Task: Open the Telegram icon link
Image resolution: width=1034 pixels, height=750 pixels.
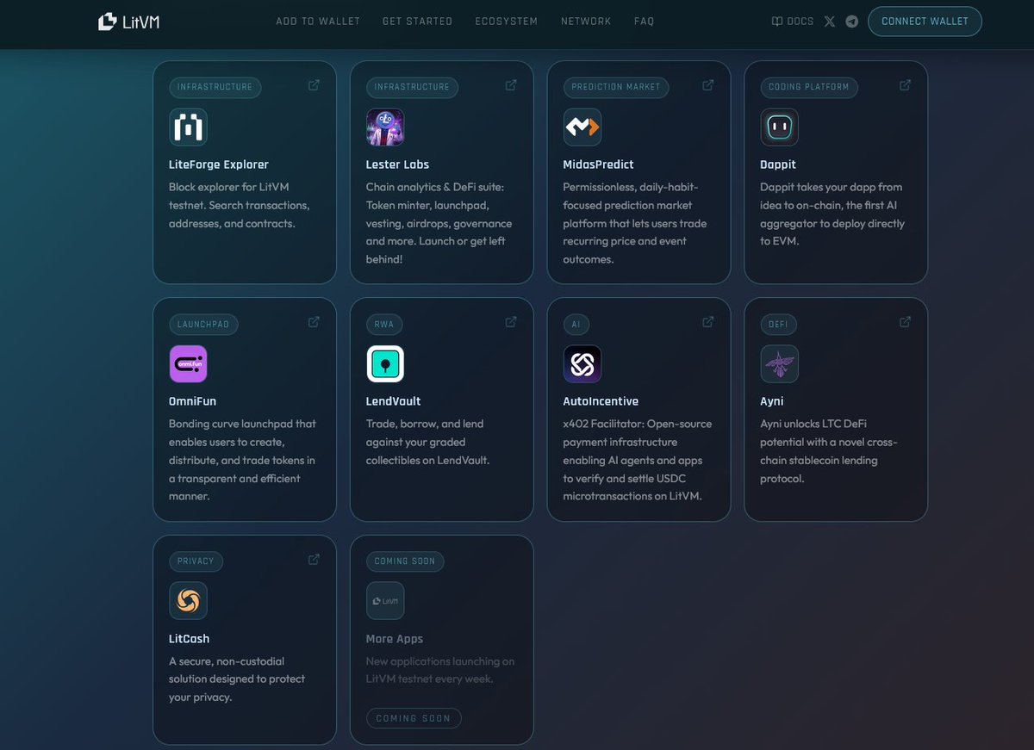Action: pyautogui.click(x=852, y=22)
